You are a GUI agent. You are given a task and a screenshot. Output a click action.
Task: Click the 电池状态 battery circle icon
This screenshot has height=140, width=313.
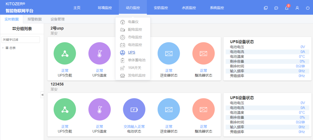click(134, 109)
